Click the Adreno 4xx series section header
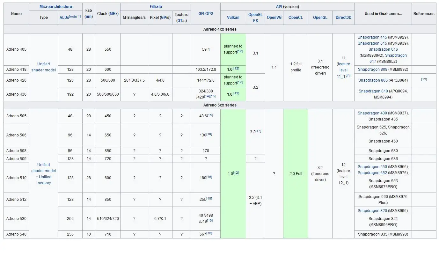 (220, 29)
